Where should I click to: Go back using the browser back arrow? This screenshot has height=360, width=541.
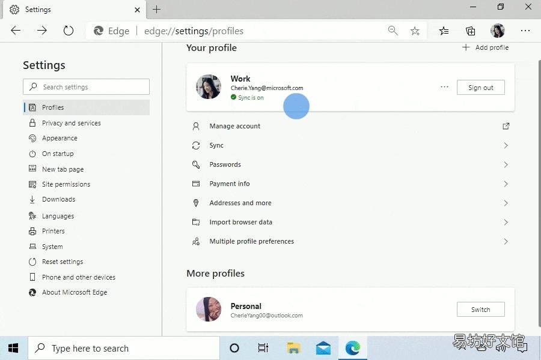pos(16,31)
